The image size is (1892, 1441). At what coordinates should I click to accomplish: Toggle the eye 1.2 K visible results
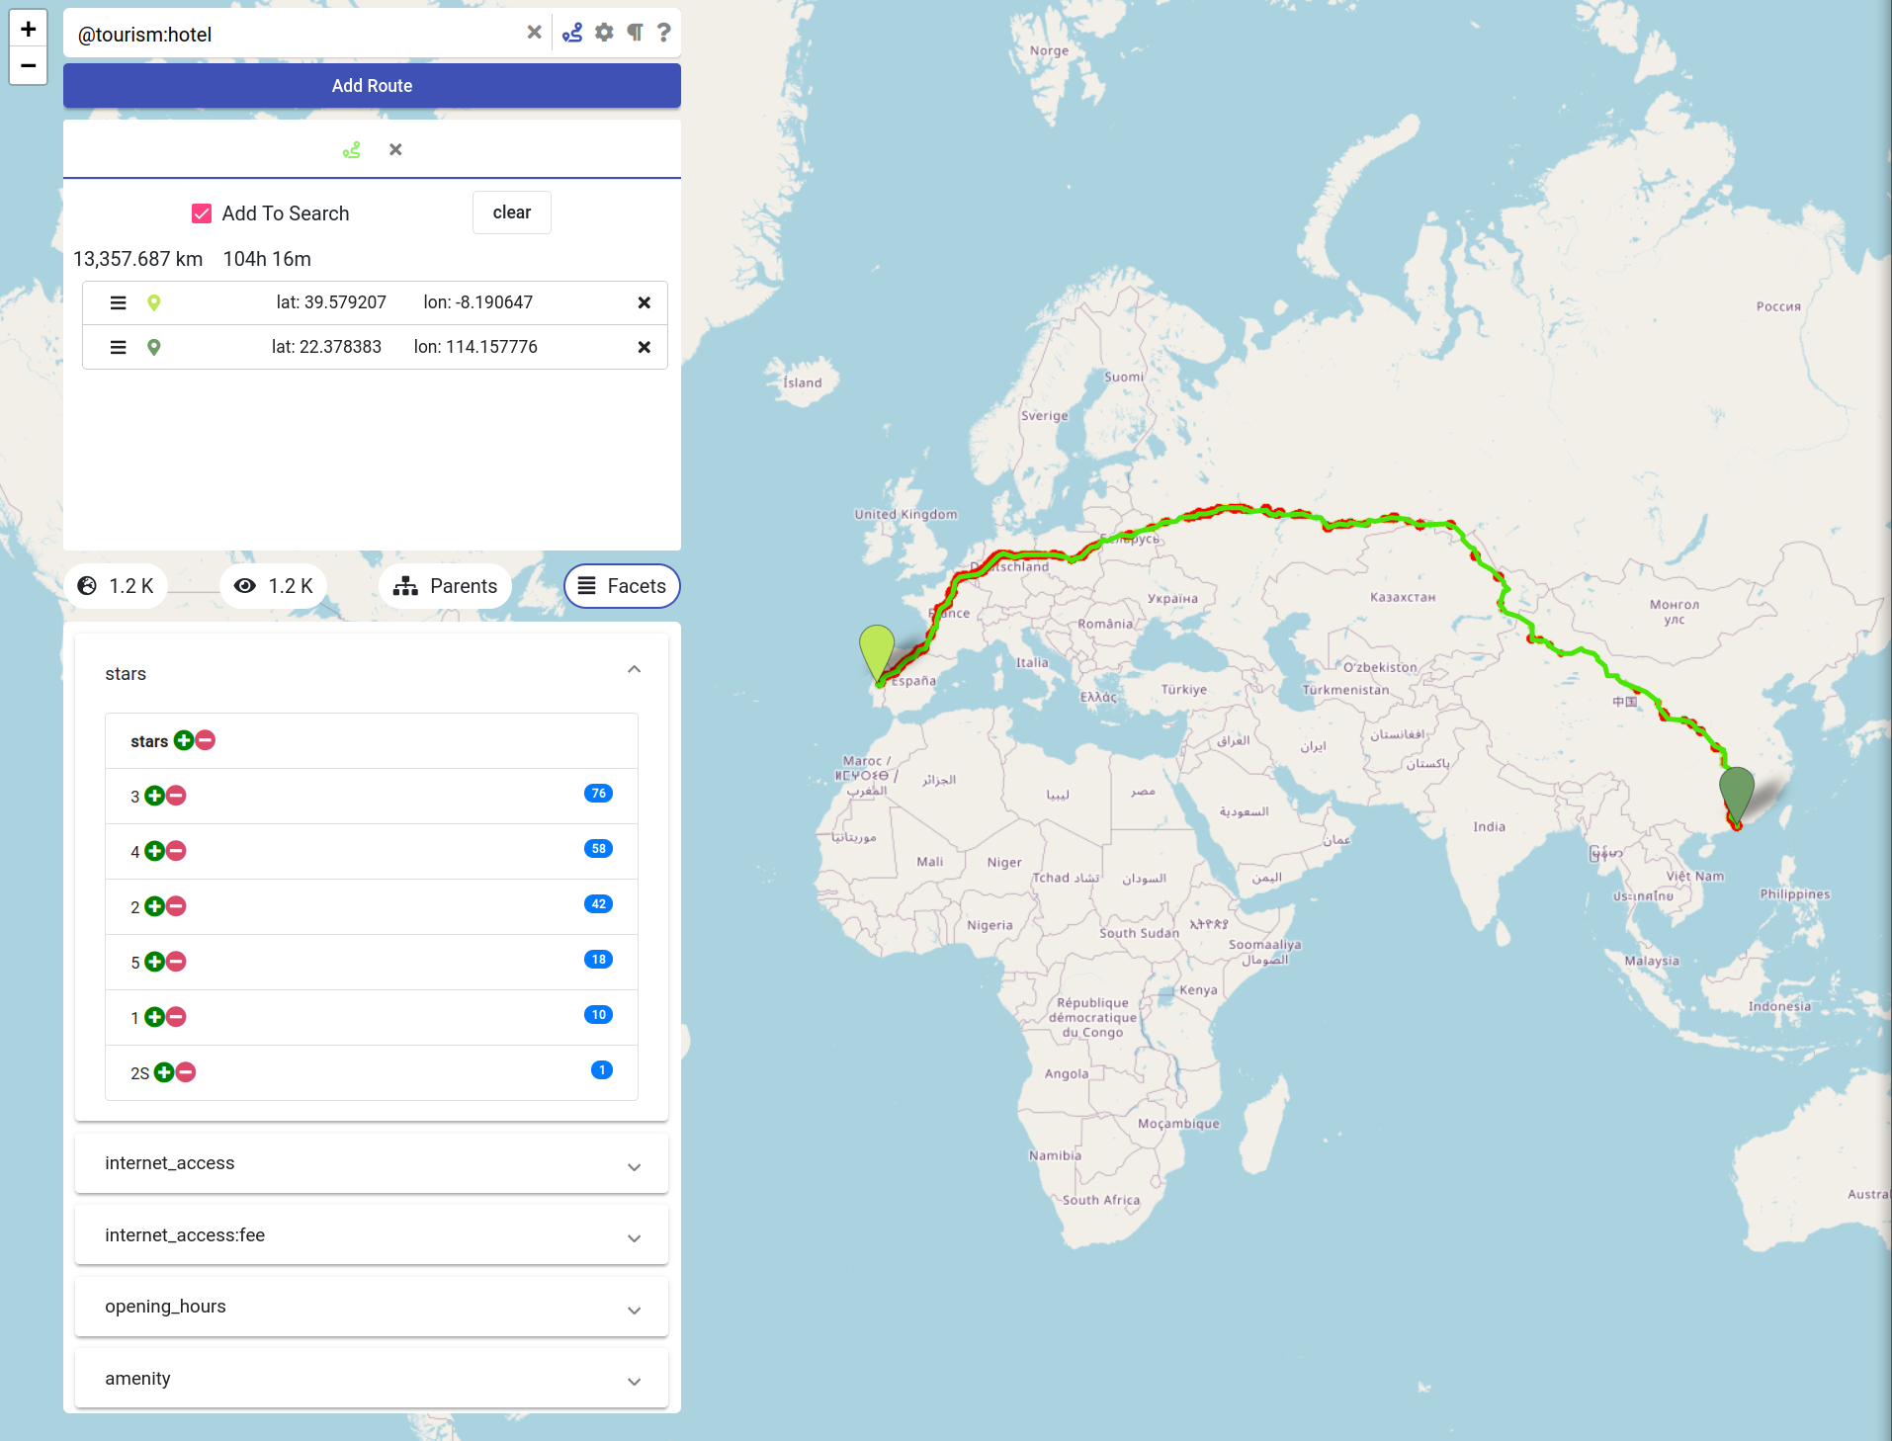[x=274, y=586]
